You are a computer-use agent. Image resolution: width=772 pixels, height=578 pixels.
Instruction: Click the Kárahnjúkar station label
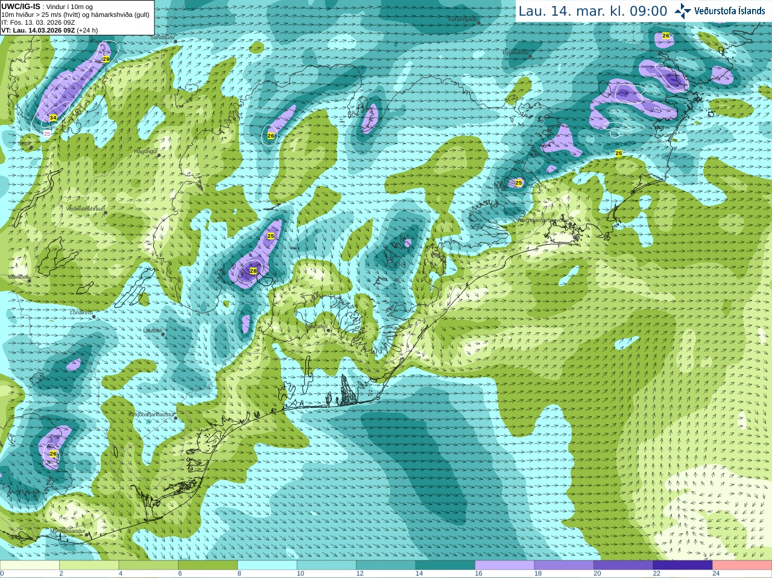[463, 19]
